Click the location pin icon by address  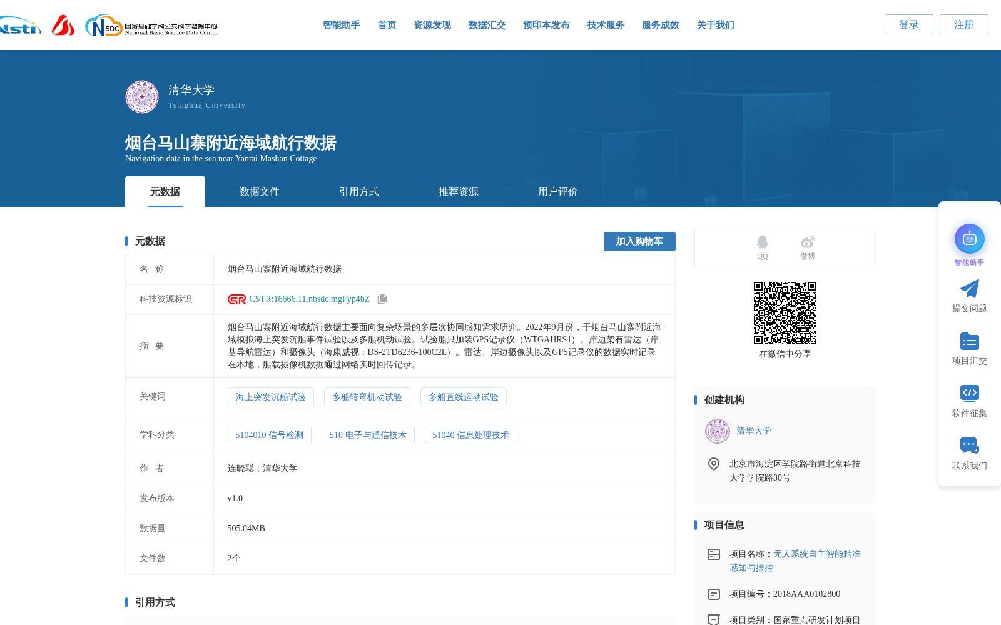pos(713,464)
